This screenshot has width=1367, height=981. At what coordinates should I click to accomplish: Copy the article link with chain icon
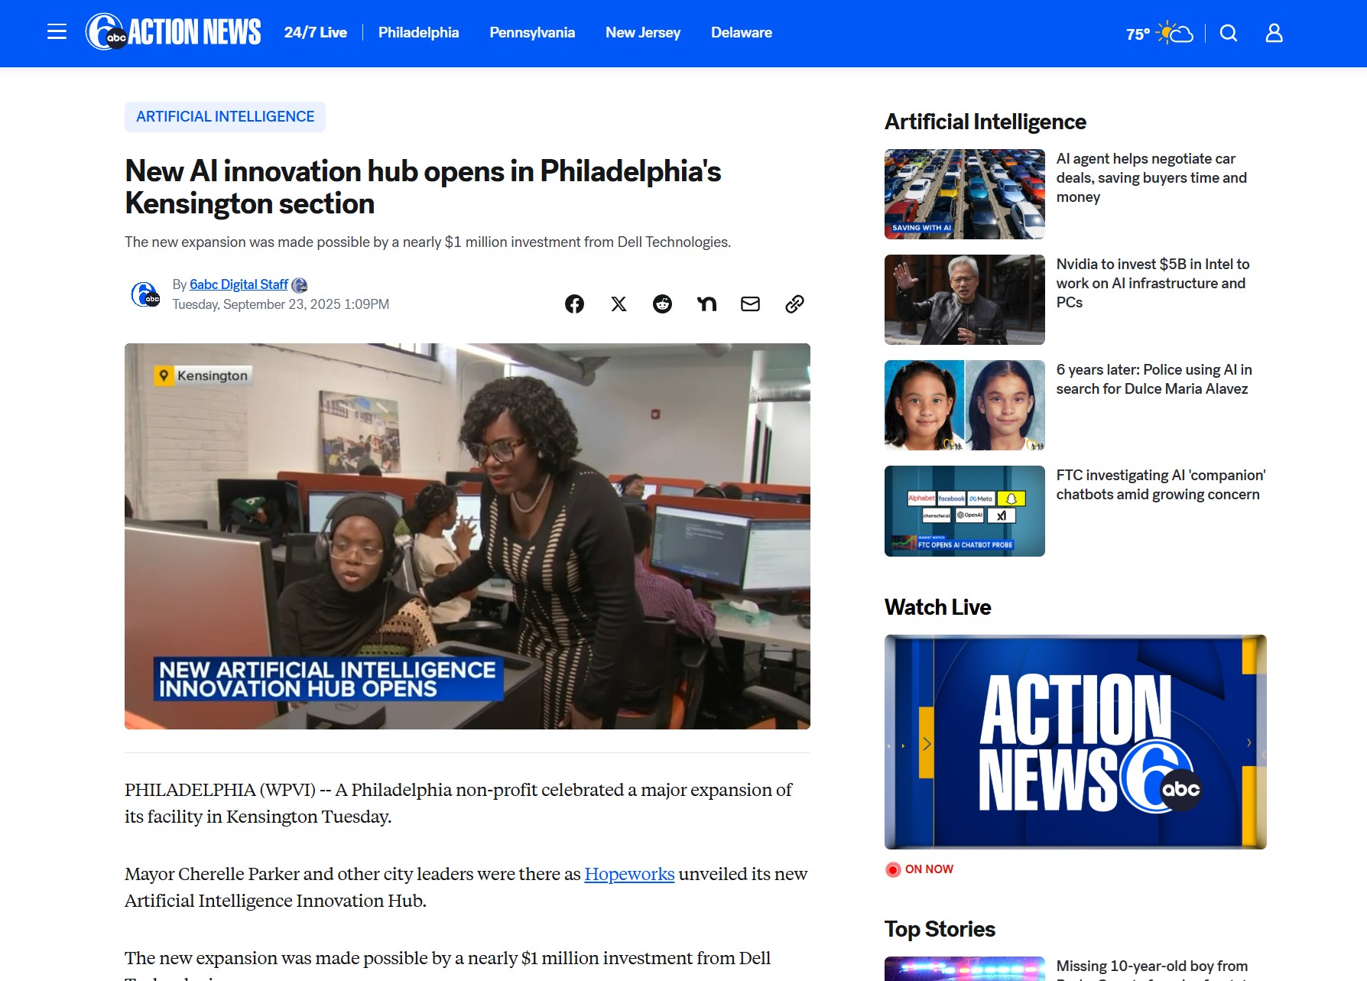point(794,304)
